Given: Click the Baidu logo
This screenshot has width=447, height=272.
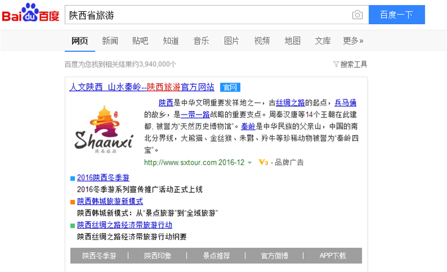Looking at the screenshot, I should 30,13.
